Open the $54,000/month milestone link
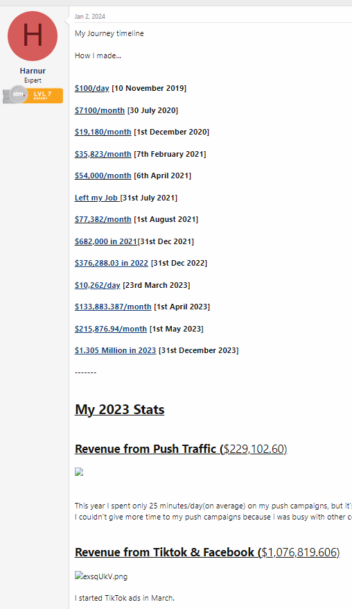The image size is (352, 609). click(103, 175)
